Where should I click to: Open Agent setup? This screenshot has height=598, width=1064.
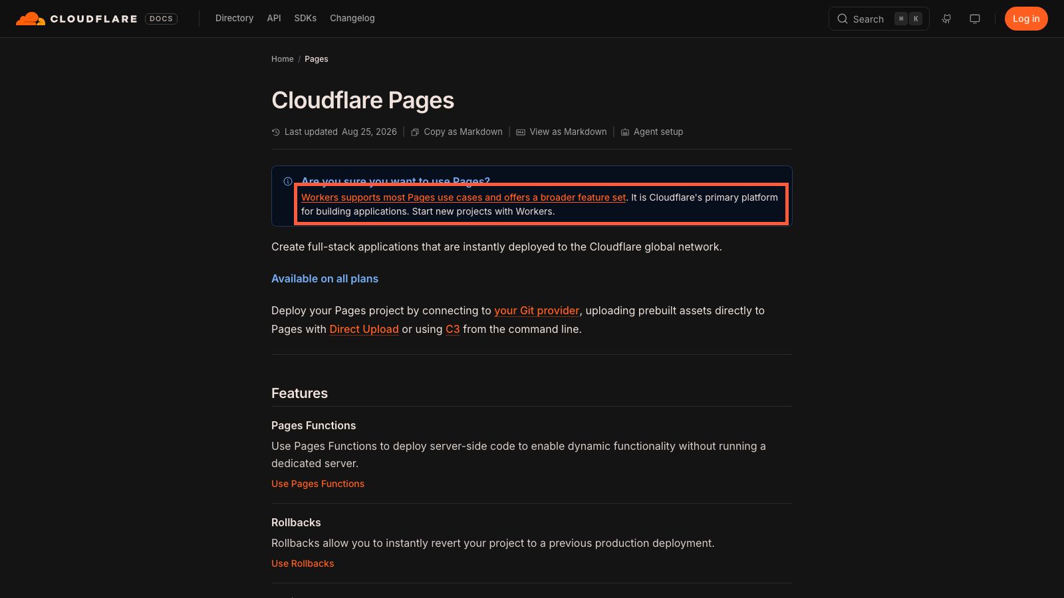click(652, 132)
